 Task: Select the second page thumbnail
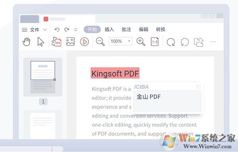point(43,125)
